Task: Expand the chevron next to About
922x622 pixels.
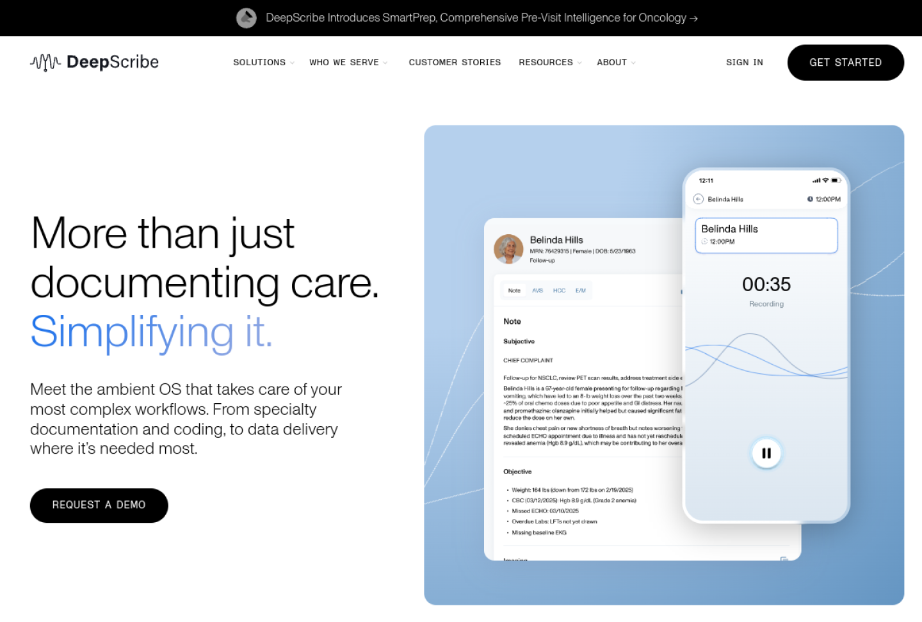Action: 633,63
